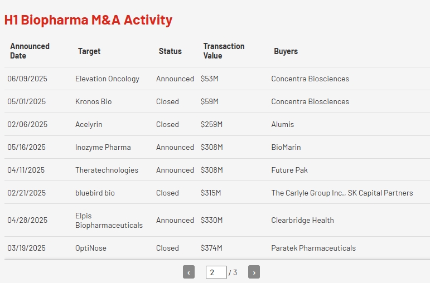Click Elpis Biopharmaceuticals target
Image resolution: width=430 pixels, height=283 pixels.
point(109,220)
